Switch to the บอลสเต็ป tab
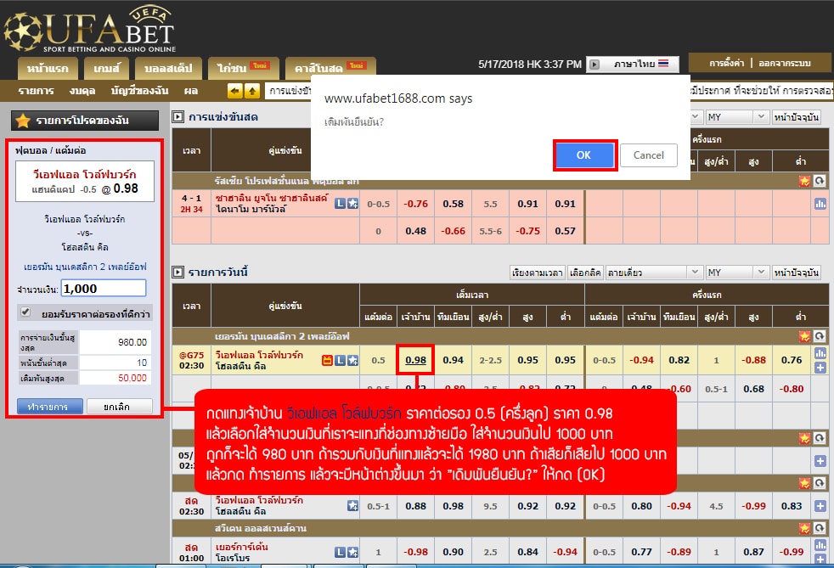 pos(169,69)
